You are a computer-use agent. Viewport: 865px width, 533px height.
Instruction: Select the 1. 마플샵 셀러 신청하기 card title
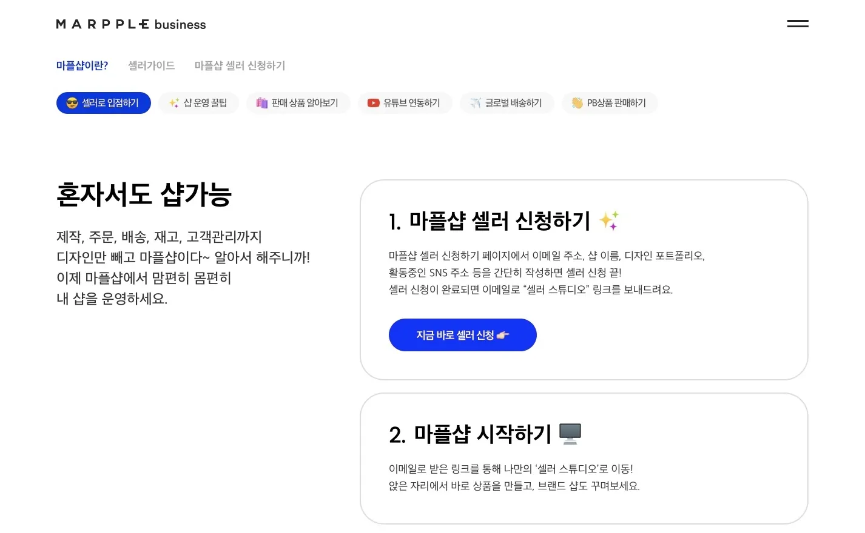pos(490,221)
